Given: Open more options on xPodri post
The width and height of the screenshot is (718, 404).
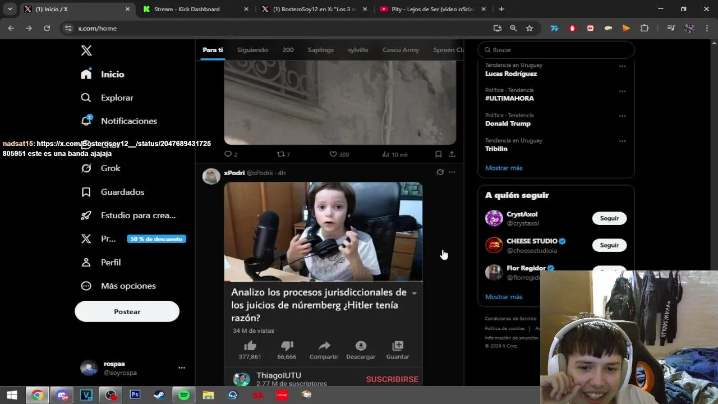Looking at the screenshot, I should click(x=452, y=172).
